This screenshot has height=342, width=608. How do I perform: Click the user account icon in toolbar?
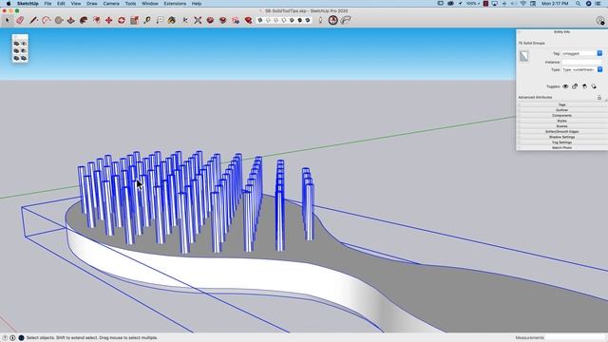(600, 21)
